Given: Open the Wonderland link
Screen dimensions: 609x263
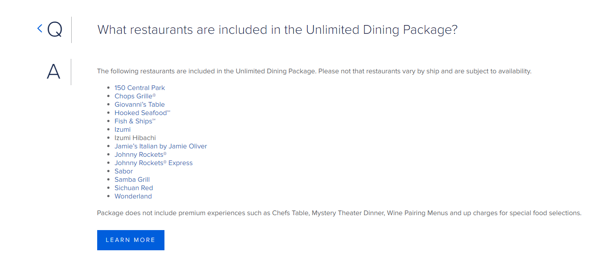Looking at the screenshot, I should click(x=133, y=196).
